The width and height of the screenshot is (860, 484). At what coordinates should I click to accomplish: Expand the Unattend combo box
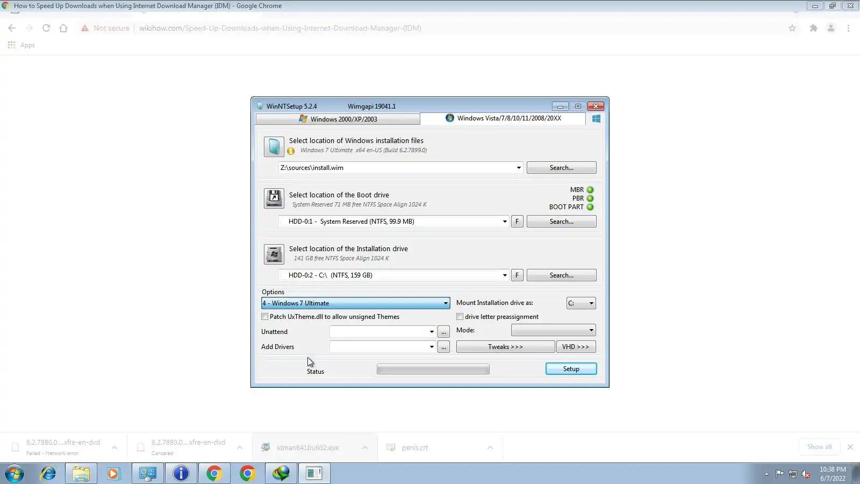point(432,332)
